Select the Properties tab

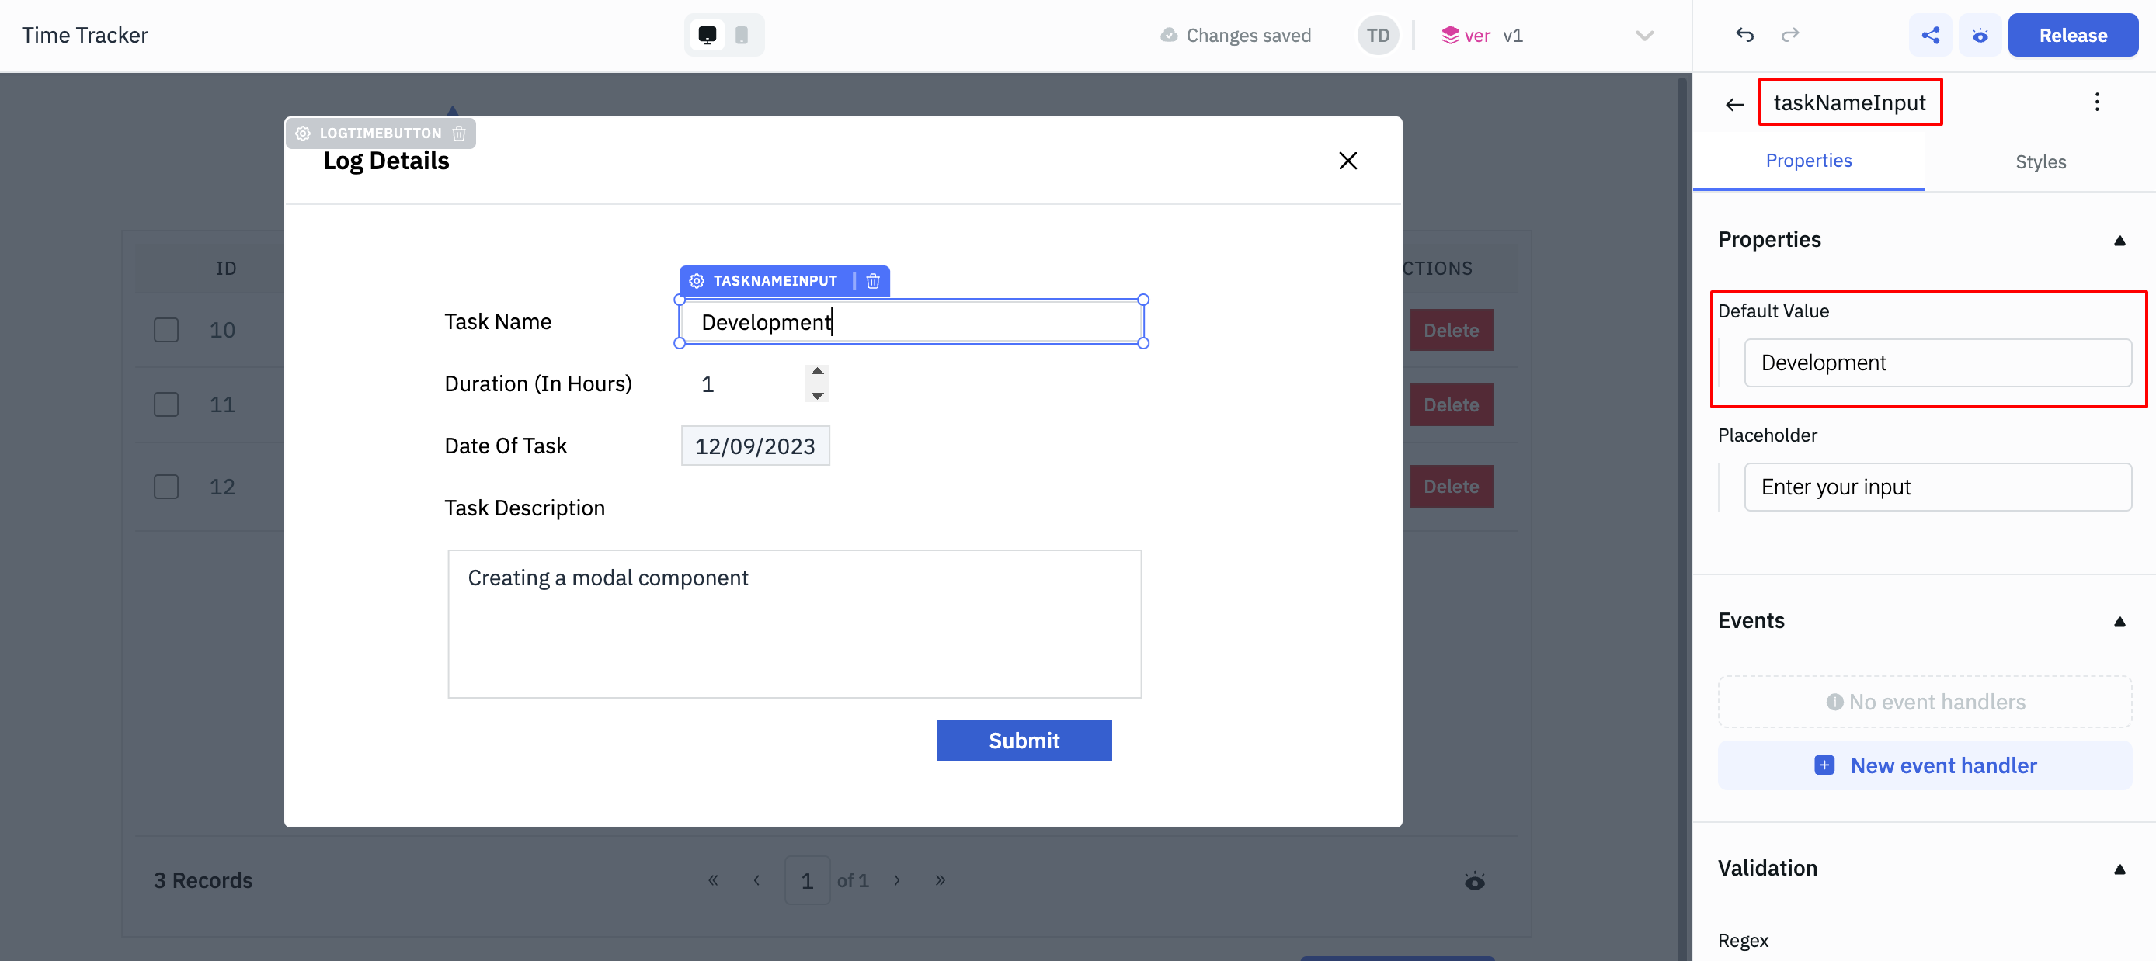(x=1808, y=161)
